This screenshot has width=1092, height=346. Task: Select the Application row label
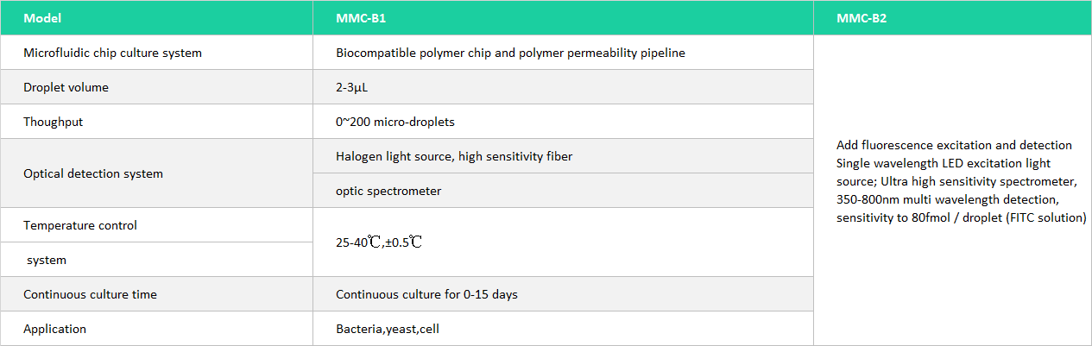tap(54, 329)
